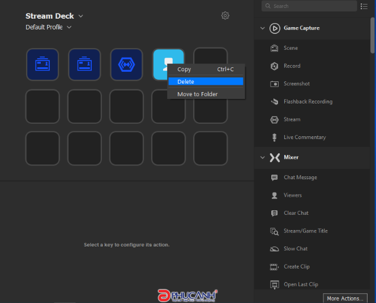
Task: Click the Flashback Recording action icon
Action: click(x=274, y=102)
